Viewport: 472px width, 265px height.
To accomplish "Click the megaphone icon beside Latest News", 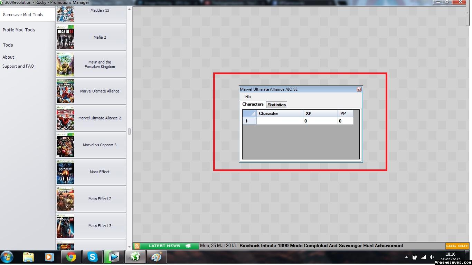I will tap(188, 246).
